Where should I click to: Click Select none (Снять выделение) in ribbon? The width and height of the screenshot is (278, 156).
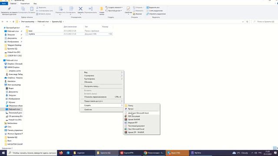coord(155,10)
